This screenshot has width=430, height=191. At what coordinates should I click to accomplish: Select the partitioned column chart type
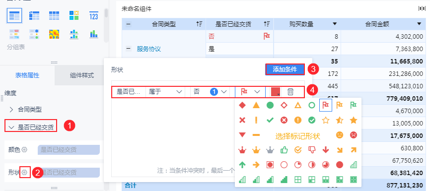(74, 34)
